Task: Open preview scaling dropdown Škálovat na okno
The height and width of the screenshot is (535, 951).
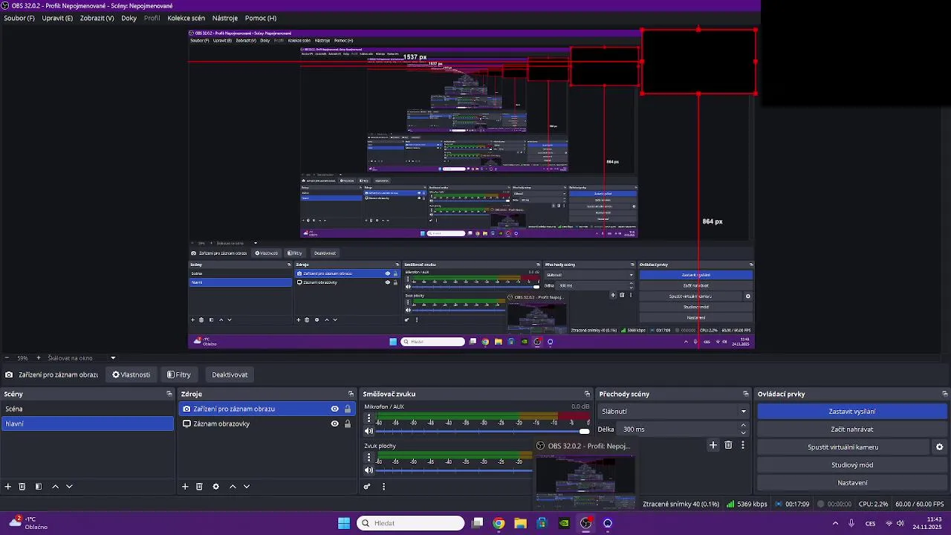Action: 81,358
